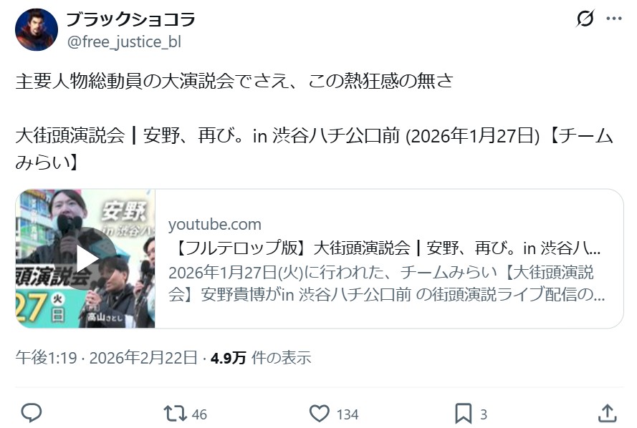Open the @free_justice_bl handle
Image resolution: width=637 pixels, height=428 pixels.
pyautogui.click(x=124, y=42)
